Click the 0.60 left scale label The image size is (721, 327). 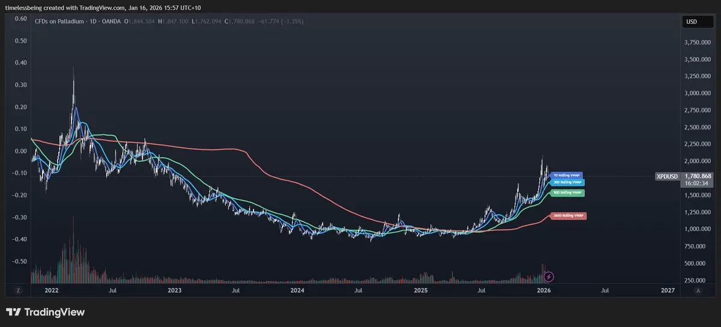click(x=21, y=19)
